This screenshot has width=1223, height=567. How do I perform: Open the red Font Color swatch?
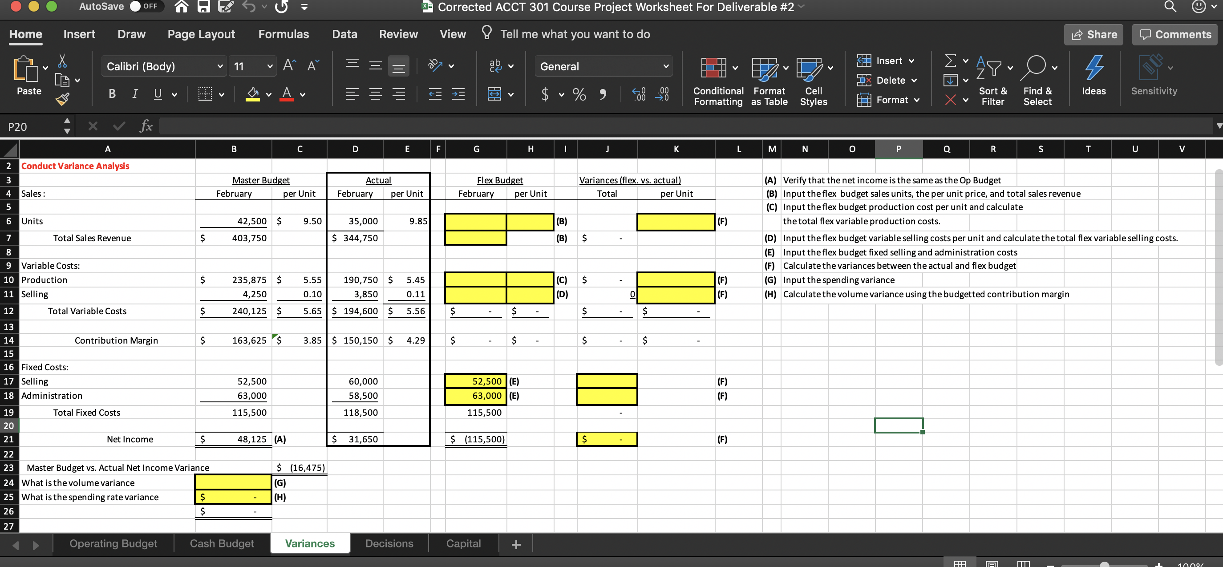point(286,93)
